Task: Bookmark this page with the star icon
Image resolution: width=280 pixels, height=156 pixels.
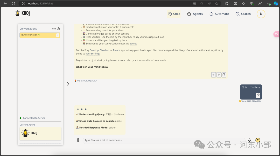Action: coord(216,4)
